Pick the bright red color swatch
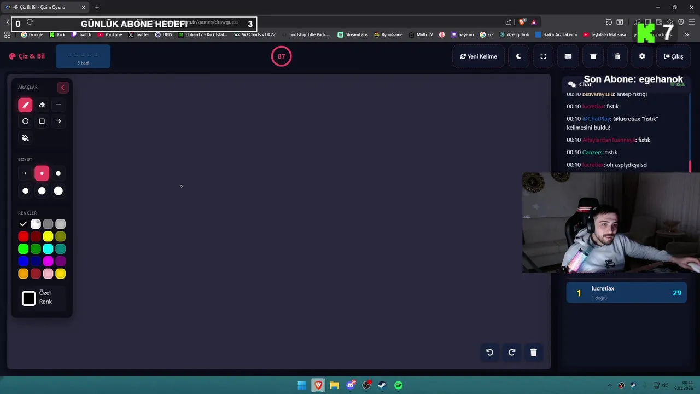The width and height of the screenshot is (700, 394). pyautogui.click(x=23, y=236)
